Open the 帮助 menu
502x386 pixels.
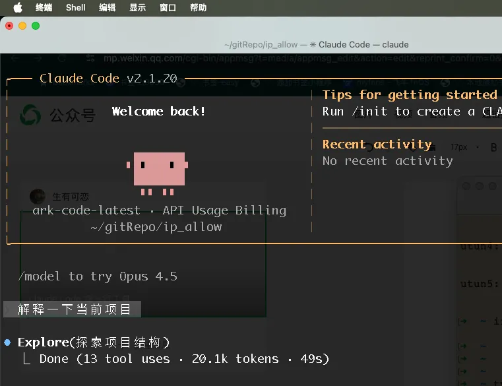198,7
